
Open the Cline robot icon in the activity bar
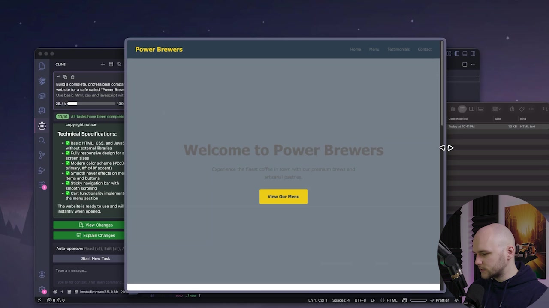42,125
